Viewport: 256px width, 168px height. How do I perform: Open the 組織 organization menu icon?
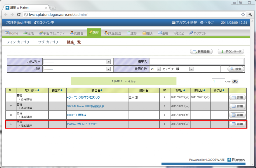[25, 33]
